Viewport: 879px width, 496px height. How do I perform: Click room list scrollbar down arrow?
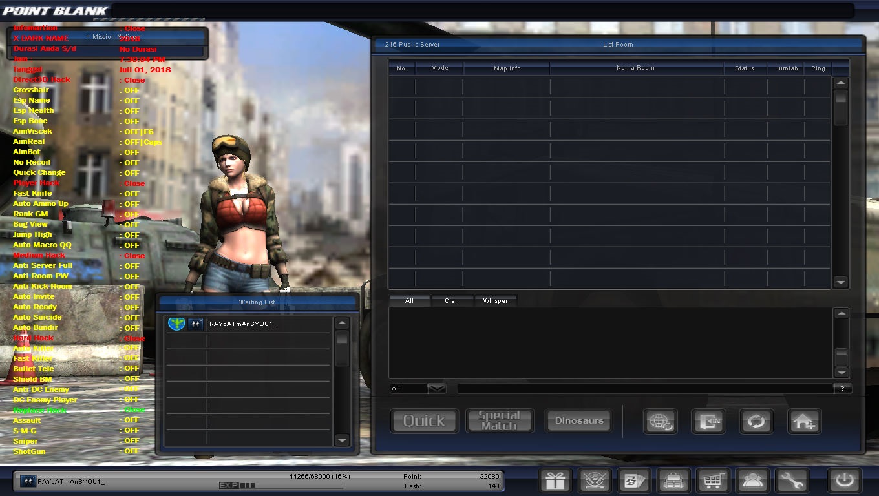tap(840, 282)
